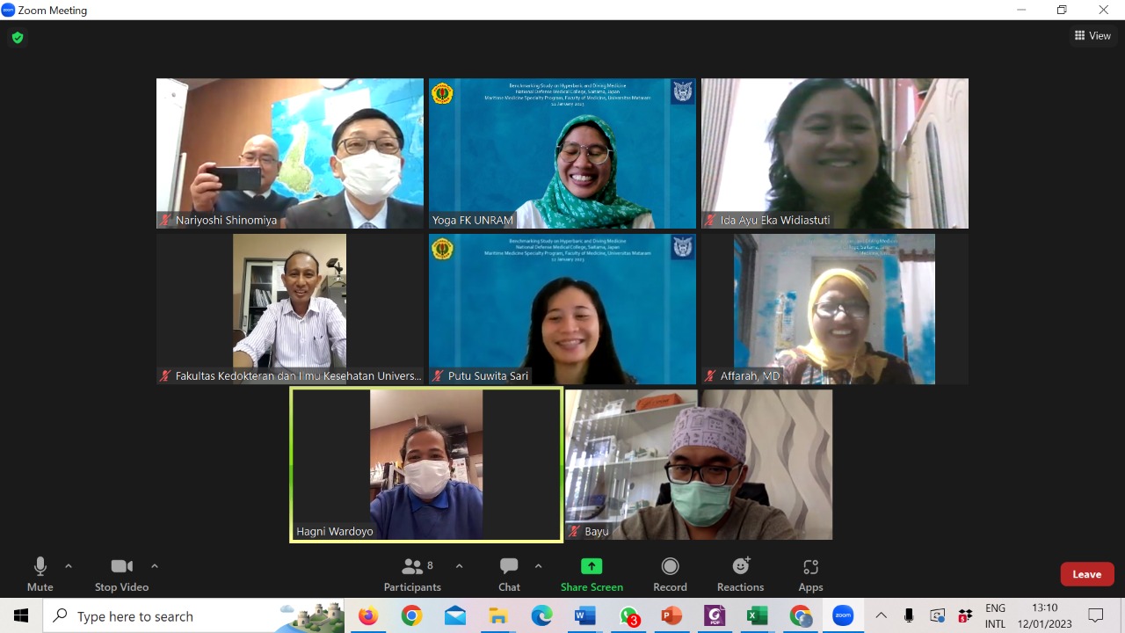Screen dimensions: 1125x633
Task: Open video options arrow beside Stop Video
Action: tap(155, 566)
